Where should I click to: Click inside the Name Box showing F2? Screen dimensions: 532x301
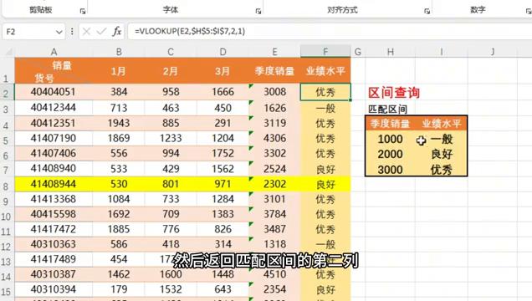tap(28, 32)
